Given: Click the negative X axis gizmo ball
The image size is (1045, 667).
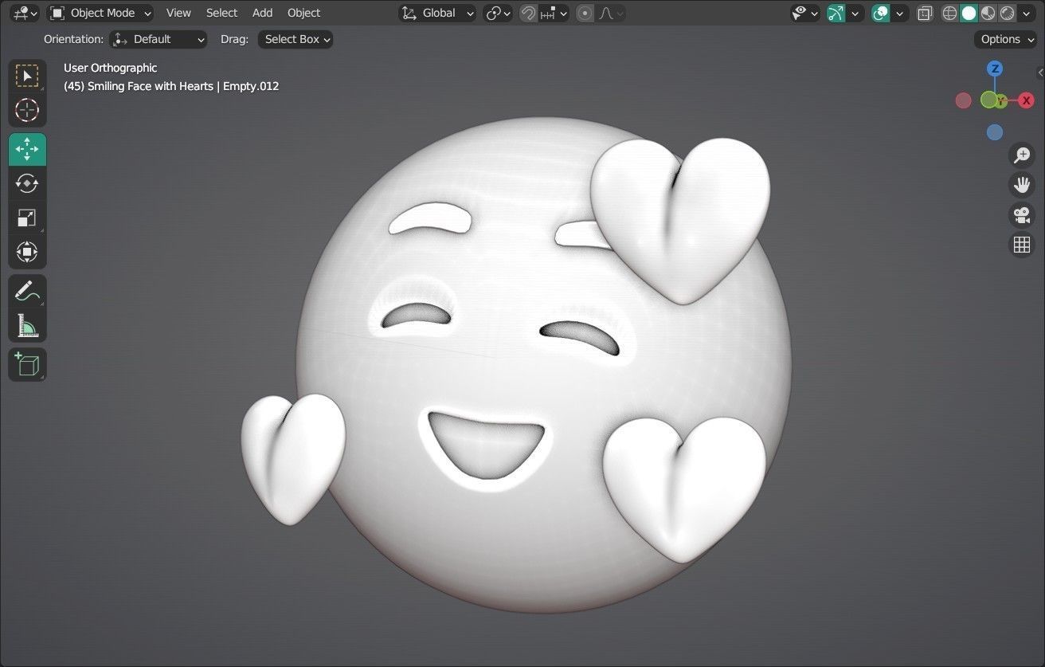Looking at the screenshot, I should [x=964, y=100].
